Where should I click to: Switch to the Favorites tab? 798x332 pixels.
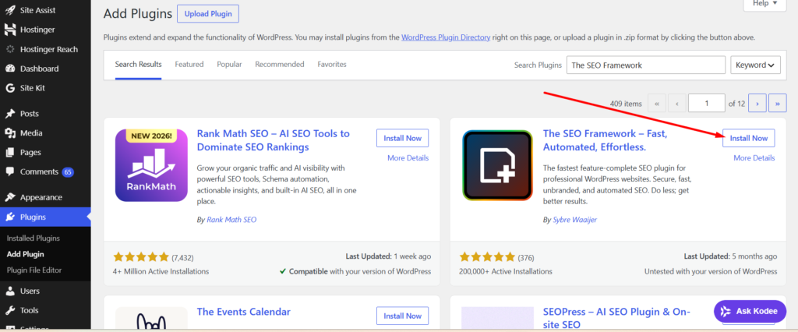tap(332, 65)
